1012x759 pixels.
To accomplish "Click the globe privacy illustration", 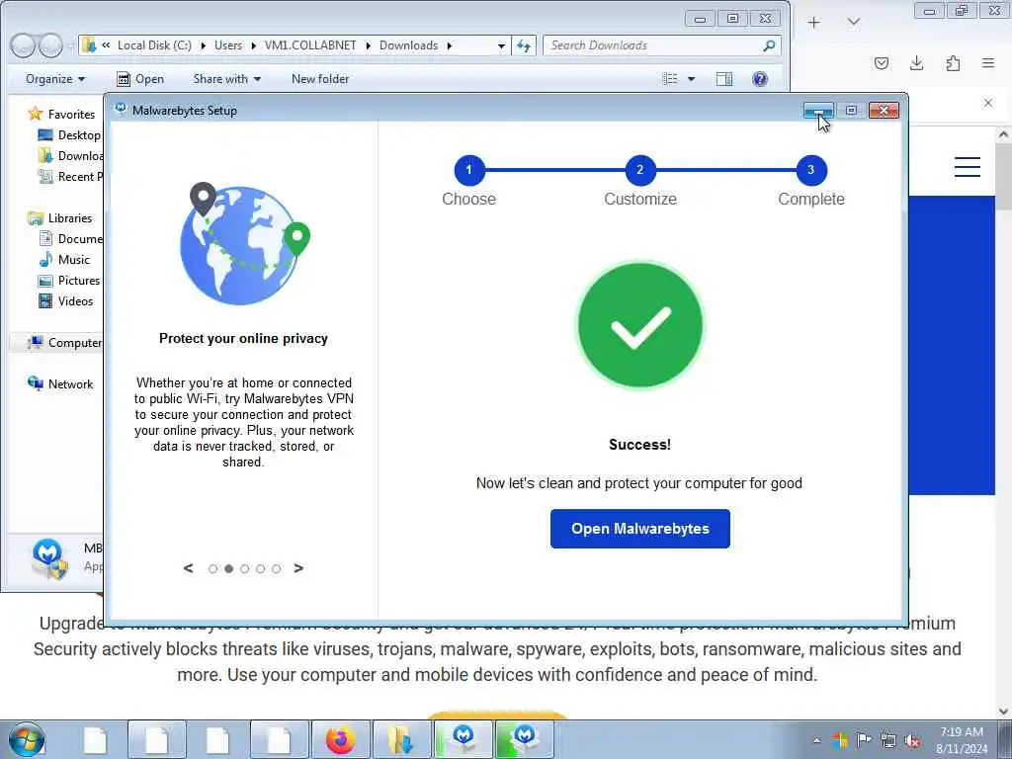I will [x=244, y=244].
